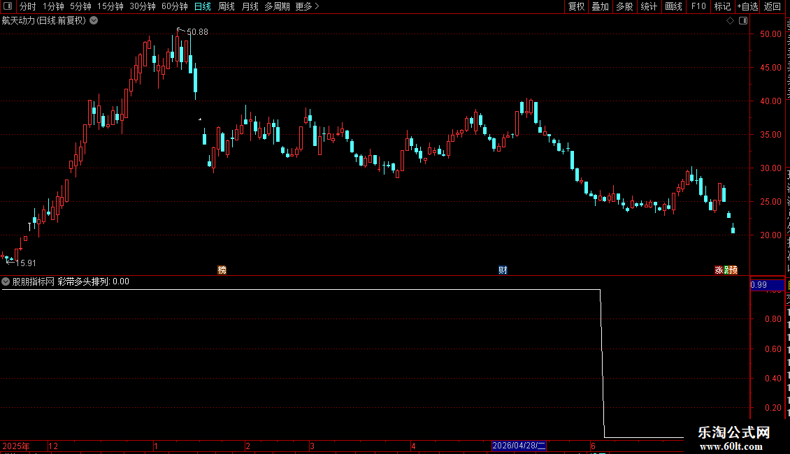Click month 6 on the time axis
Image resolution: width=790 pixels, height=454 pixels.
[593, 446]
